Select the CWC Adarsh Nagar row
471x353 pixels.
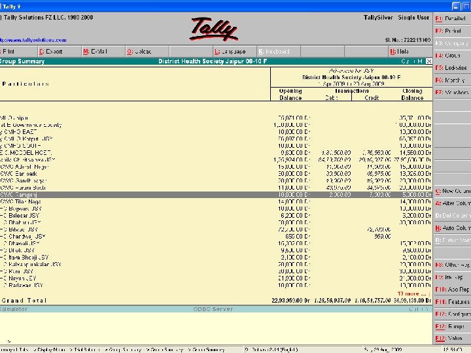click(x=216, y=167)
